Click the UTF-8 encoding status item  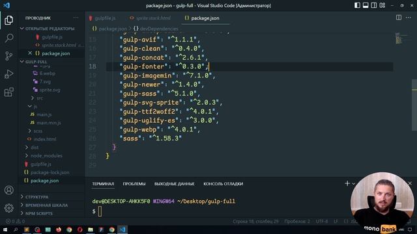tap(322, 221)
